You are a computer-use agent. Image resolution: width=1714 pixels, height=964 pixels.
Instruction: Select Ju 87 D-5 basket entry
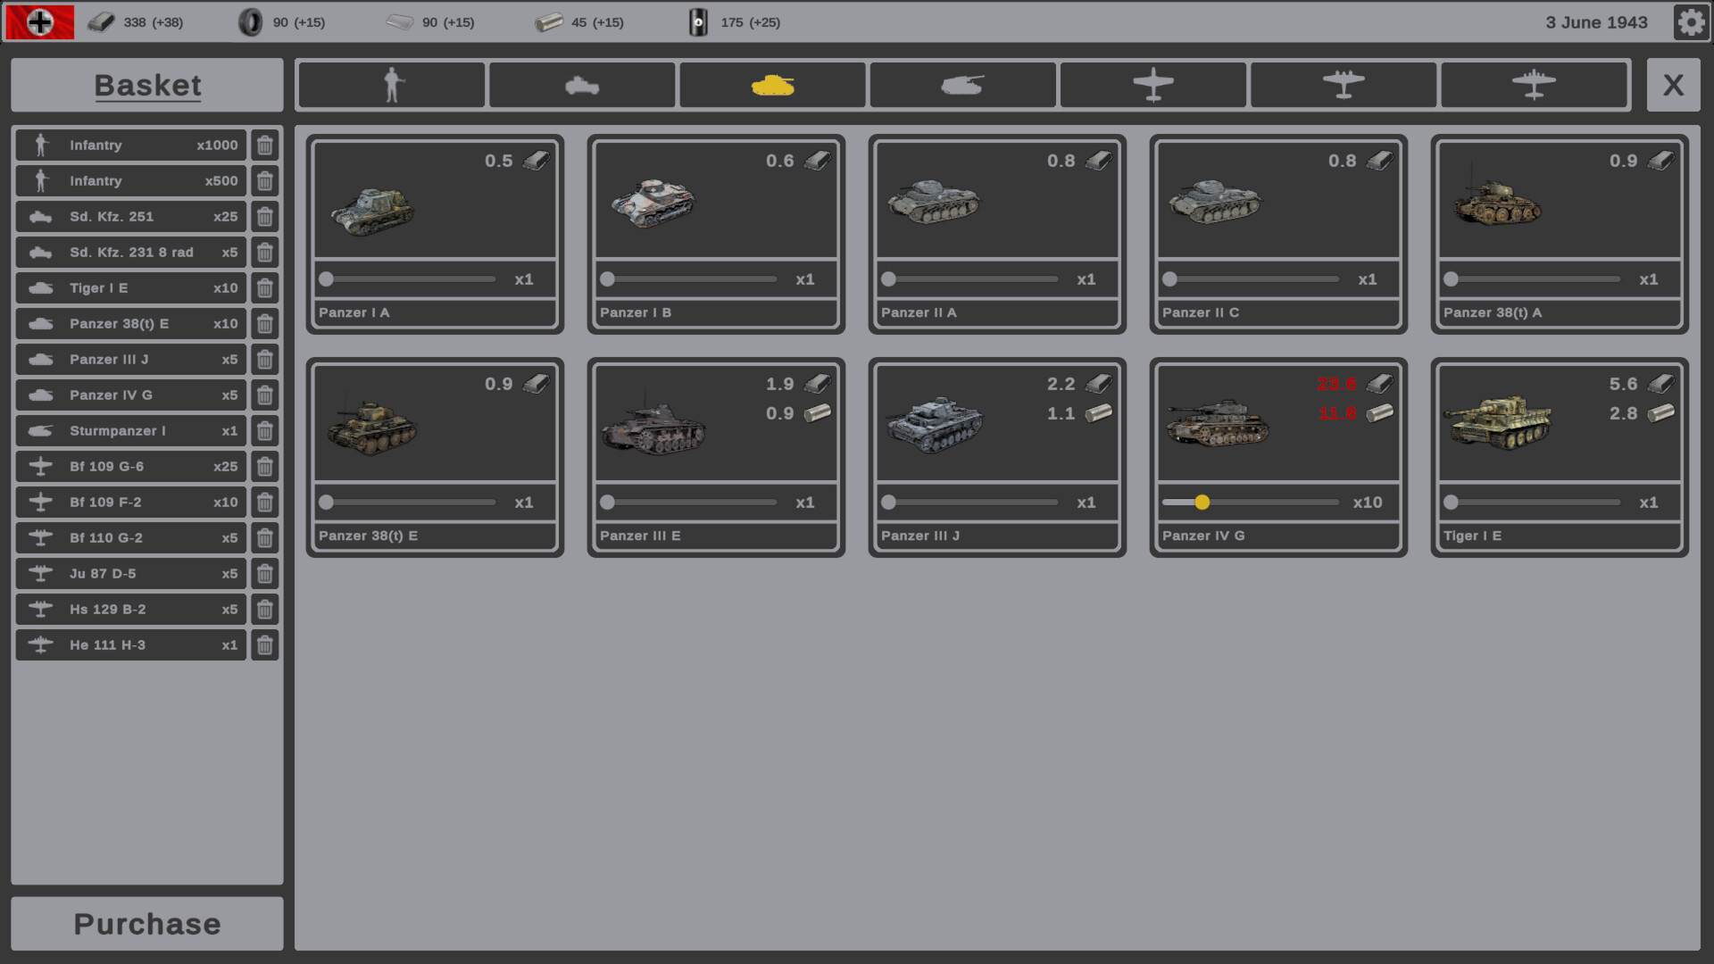pyautogui.click(x=130, y=574)
